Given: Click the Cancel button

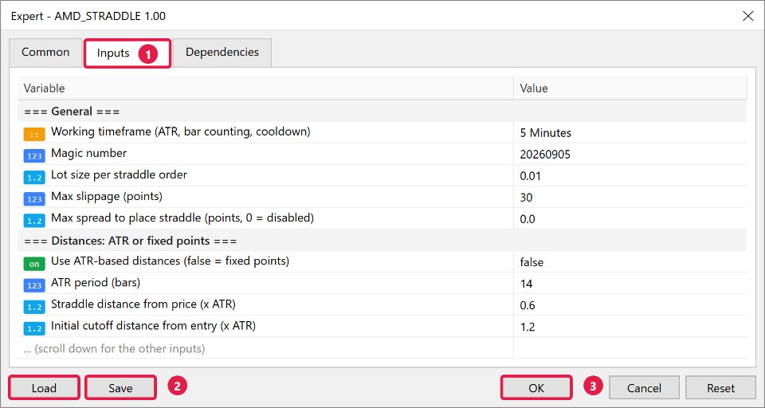Looking at the screenshot, I should (644, 388).
